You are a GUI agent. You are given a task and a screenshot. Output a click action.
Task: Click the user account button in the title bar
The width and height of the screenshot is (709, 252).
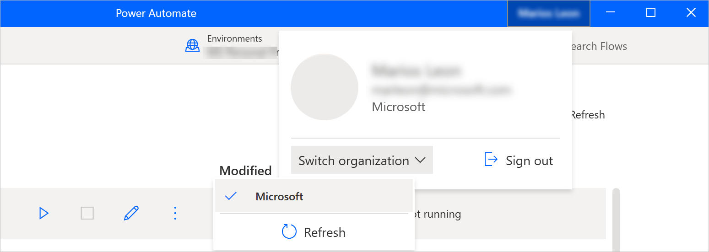[x=548, y=13]
